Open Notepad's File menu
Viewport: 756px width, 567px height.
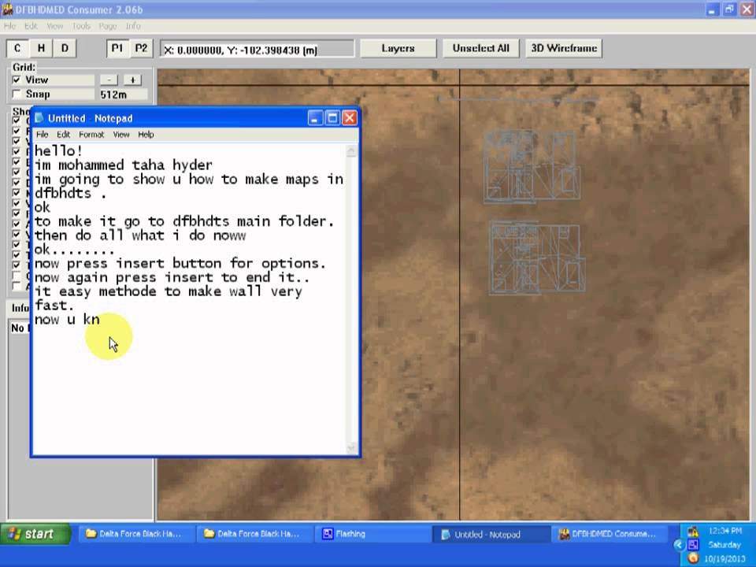pos(43,135)
